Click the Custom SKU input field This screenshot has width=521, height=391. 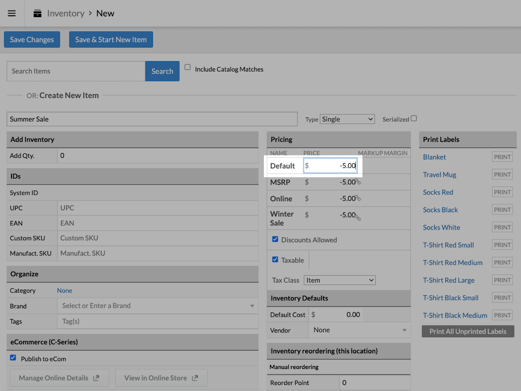click(x=158, y=238)
